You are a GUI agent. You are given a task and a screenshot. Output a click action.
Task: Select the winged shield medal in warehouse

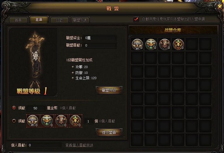tap(137, 44)
